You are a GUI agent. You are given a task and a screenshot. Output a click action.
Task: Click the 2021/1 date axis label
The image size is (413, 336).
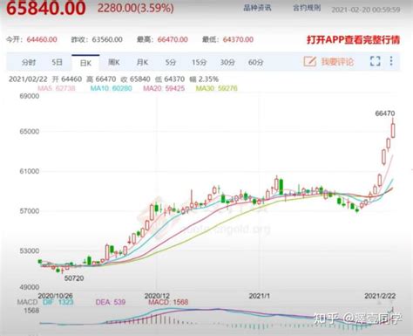click(260, 296)
